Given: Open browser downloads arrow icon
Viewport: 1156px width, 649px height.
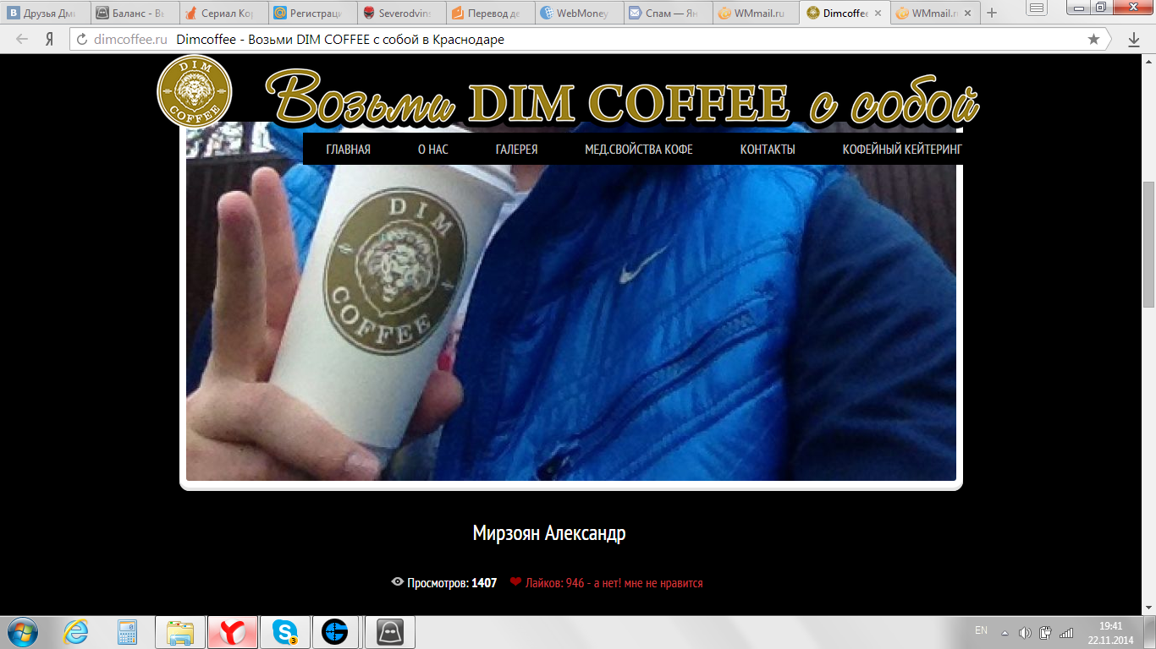Looking at the screenshot, I should pyautogui.click(x=1134, y=39).
